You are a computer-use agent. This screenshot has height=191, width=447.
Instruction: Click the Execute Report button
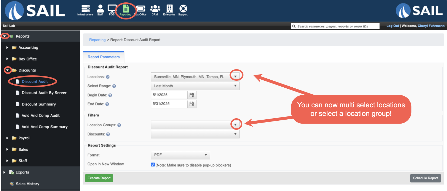pyautogui.click(x=99, y=178)
